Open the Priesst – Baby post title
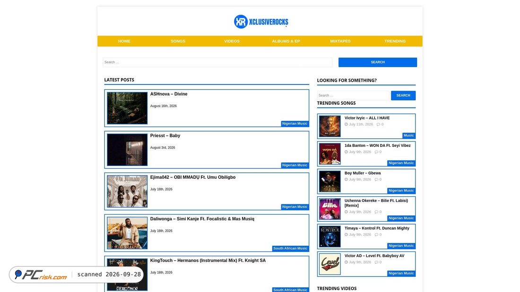Image resolution: width=520 pixels, height=292 pixels. click(165, 136)
